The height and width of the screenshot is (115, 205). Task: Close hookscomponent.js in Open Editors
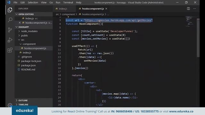click(x=20, y=23)
